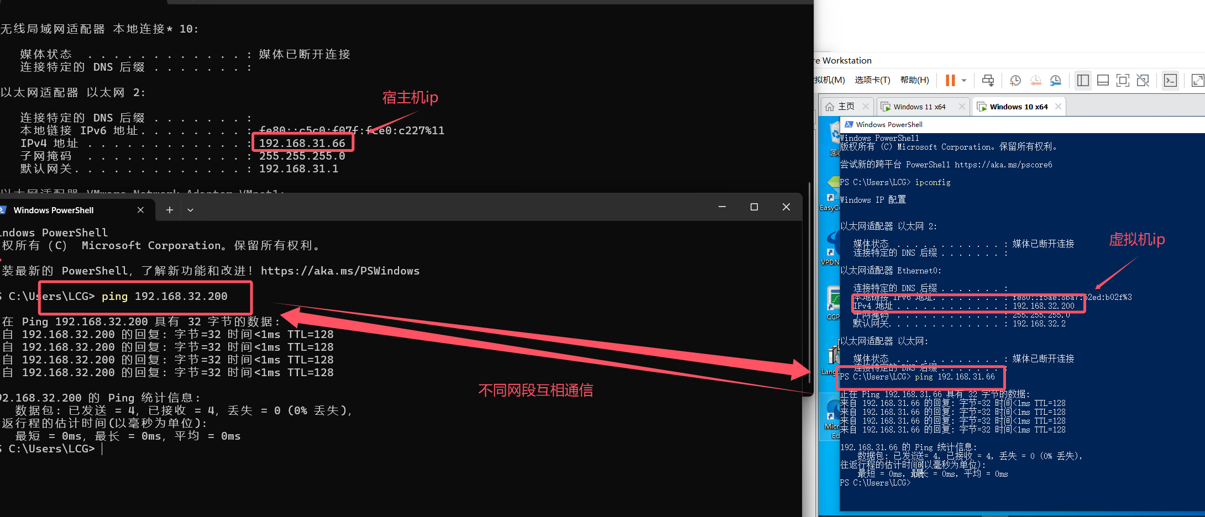
Task: Open the https://aka.ms/PSWindows link
Action: [340, 271]
